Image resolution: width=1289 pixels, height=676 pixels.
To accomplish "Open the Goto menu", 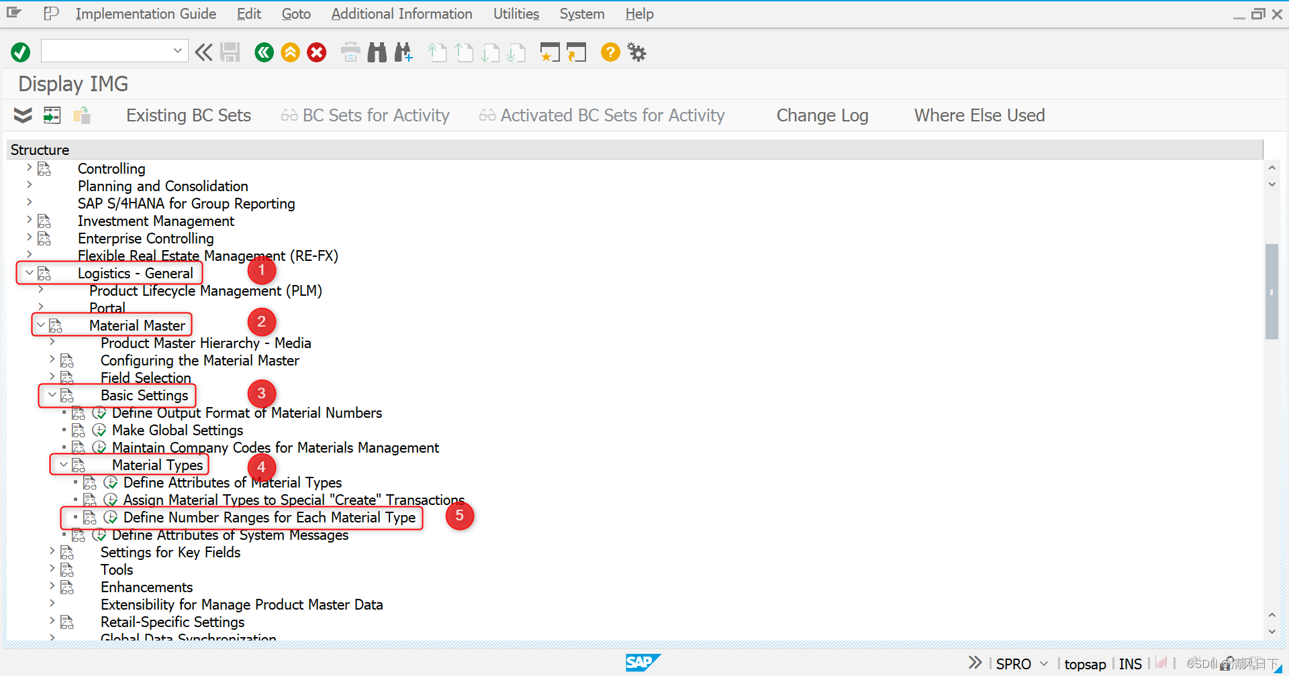I will click(x=296, y=13).
